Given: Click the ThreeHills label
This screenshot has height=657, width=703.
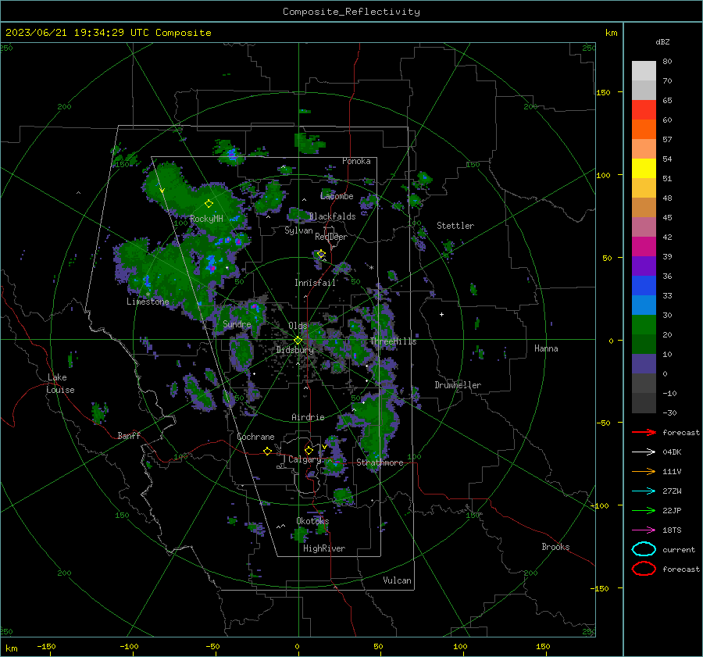Looking at the screenshot, I should tap(393, 341).
